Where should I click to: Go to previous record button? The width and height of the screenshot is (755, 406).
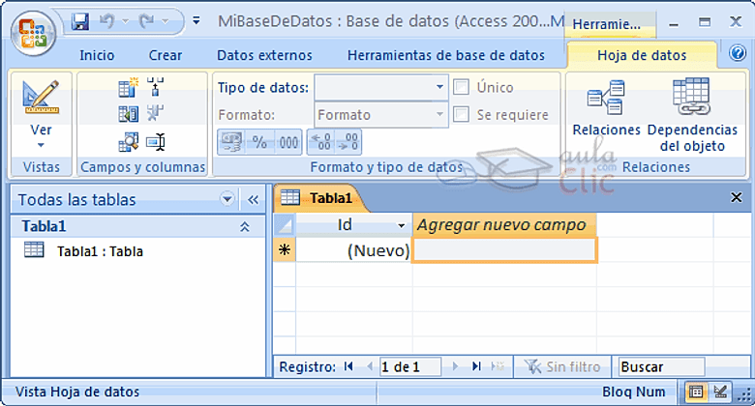(x=370, y=366)
